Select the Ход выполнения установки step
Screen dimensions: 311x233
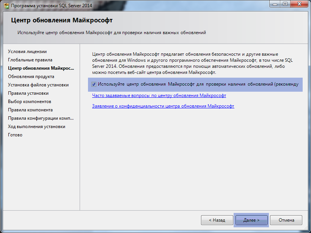[x=36, y=127]
